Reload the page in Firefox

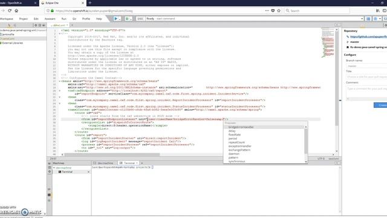pos(10,11)
